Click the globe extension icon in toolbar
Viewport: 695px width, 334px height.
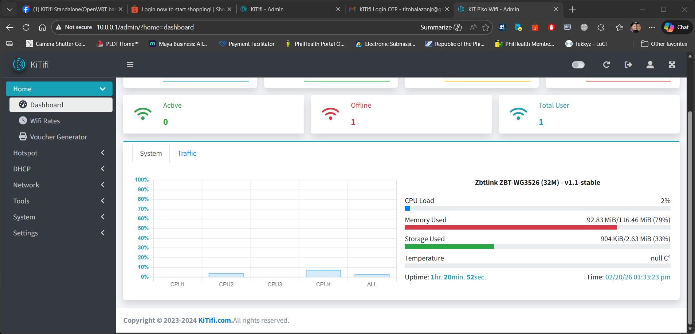coord(584,27)
